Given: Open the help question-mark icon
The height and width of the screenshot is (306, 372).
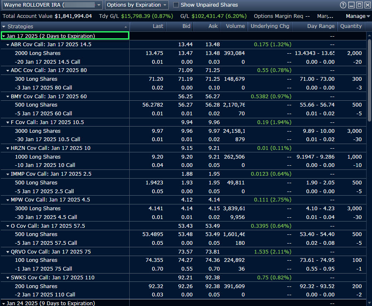Looking at the screenshot, I should point(343,5).
